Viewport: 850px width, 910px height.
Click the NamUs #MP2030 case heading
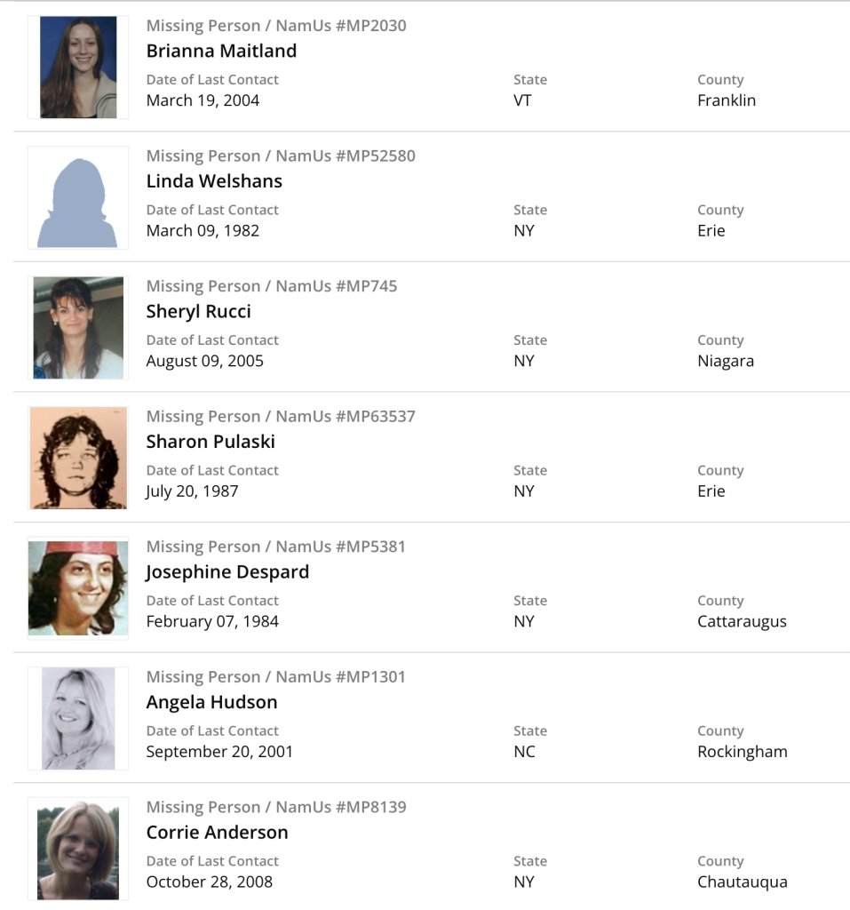click(x=276, y=26)
